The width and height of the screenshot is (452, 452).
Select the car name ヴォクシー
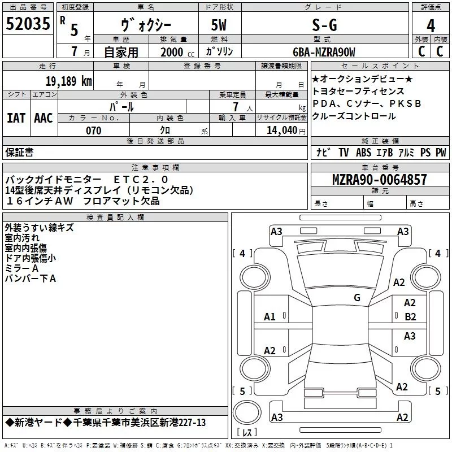click(146, 25)
